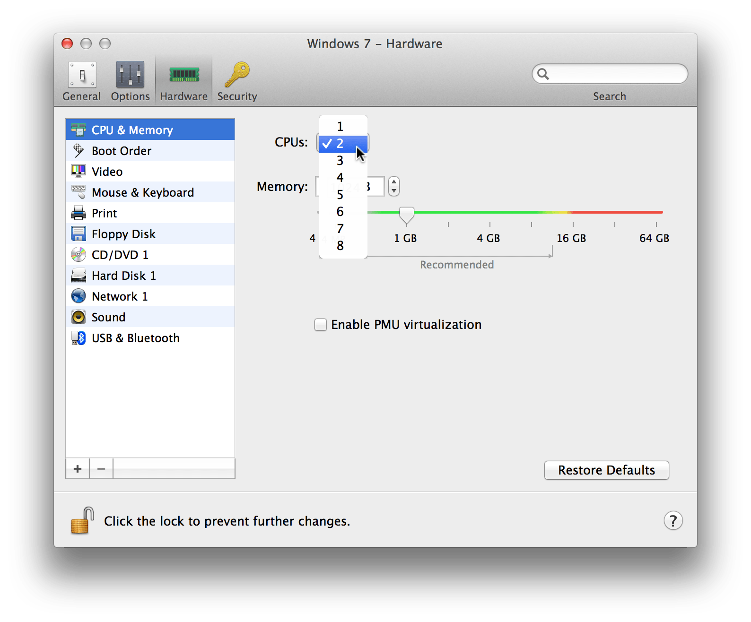The width and height of the screenshot is (751, 622).
Task: Switch to the Hardware tab label
Action: pos(183,96)
